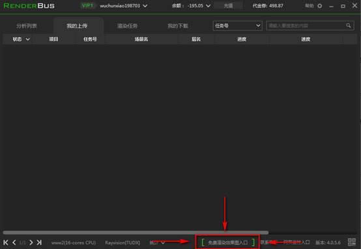Click the horizontal scrollbar thumb
Screen dimensions: 361x249
click(x=136, y=233)
